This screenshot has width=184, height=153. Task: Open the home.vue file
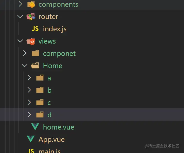(x=59, y=127)
